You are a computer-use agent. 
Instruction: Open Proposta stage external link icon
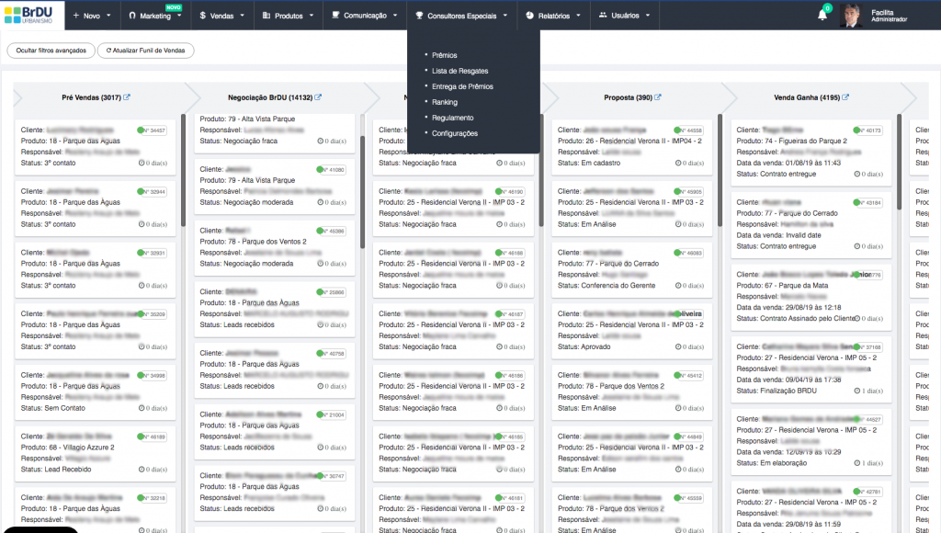(657, 97)
